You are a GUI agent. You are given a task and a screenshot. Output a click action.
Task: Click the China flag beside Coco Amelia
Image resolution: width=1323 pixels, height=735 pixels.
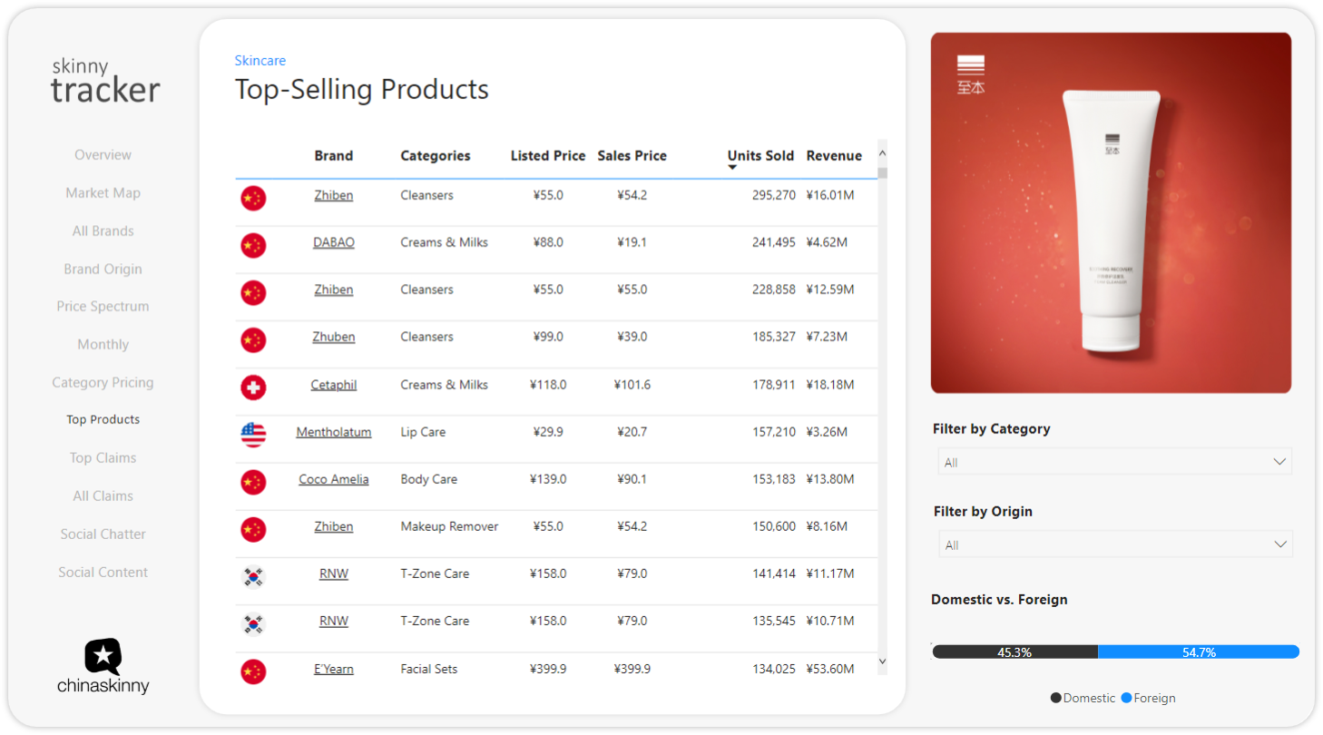(x=253, y=482)
